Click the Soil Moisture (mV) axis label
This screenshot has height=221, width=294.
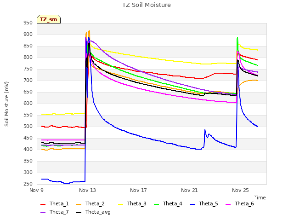[x=6, y=104]
